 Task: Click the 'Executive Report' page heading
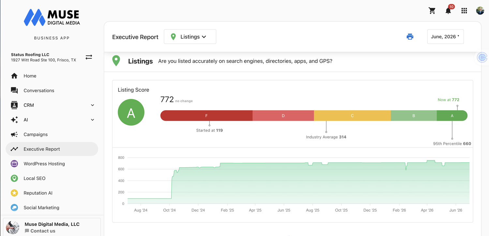point(135,37)
